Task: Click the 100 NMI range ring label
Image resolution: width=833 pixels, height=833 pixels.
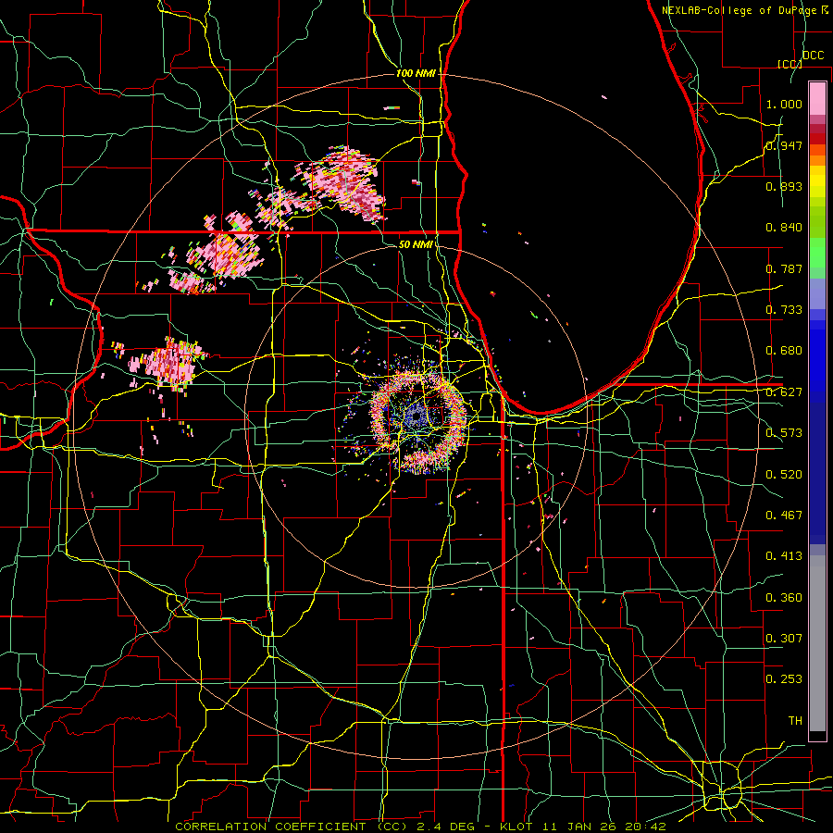Action: [416, 73]
